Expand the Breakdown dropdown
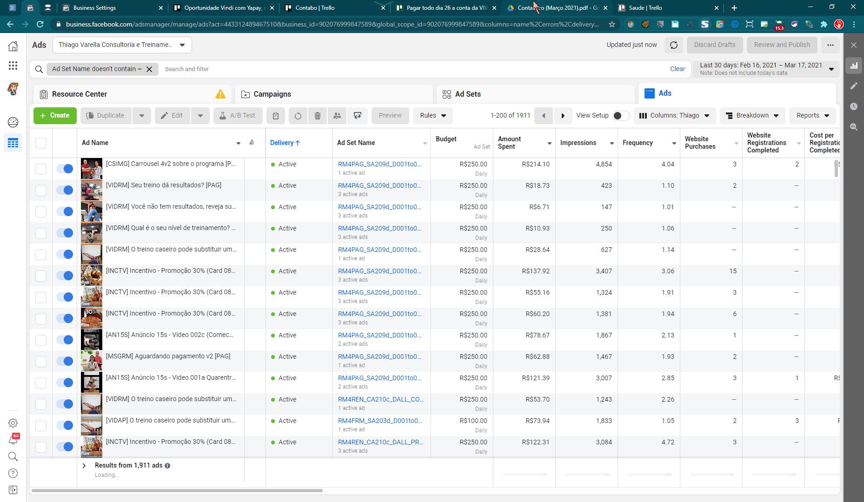Image resolution: width=864 pixels, height=502 pixels. click(752, 116)
